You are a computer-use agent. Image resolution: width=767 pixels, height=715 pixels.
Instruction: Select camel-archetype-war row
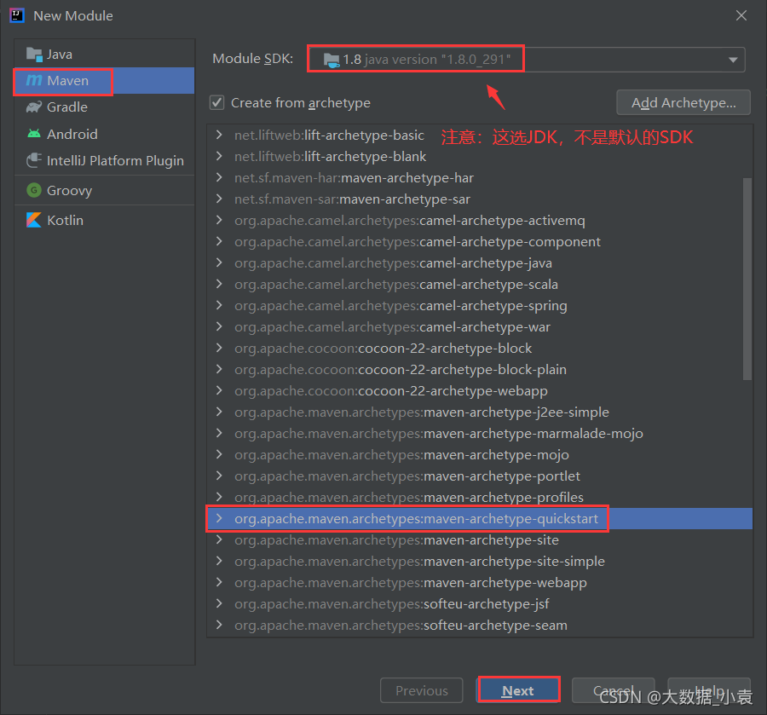(479, 326)
